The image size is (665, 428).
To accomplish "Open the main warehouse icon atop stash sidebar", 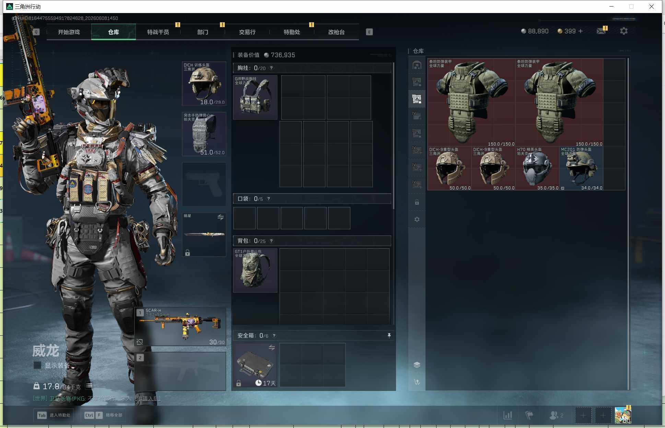I will [x=417, y=65].
